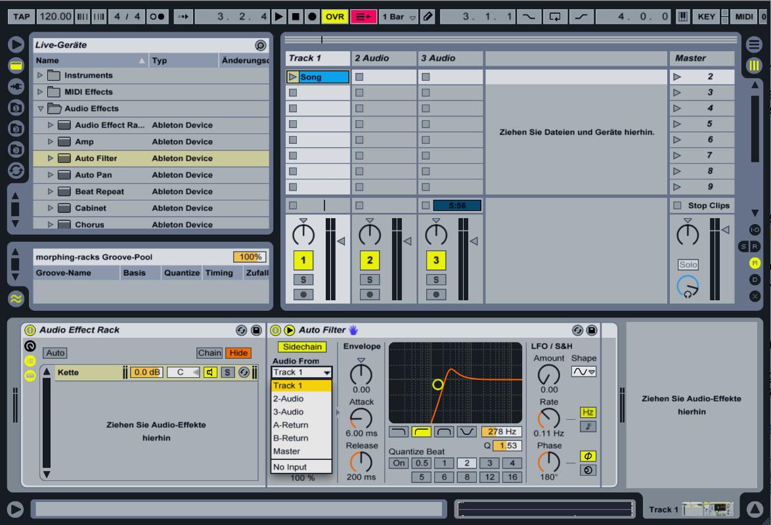Image resolution: width=771 pixels, height=525 pixels.
Task: Choose 3-Audio from Audio From list
Action: pyautogui.click(x=301, y=412)
